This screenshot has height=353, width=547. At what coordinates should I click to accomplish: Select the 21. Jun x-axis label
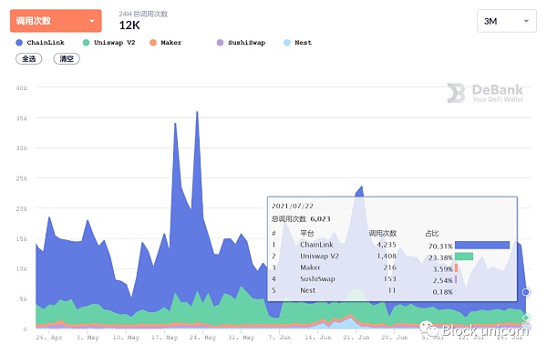point(356,338)
